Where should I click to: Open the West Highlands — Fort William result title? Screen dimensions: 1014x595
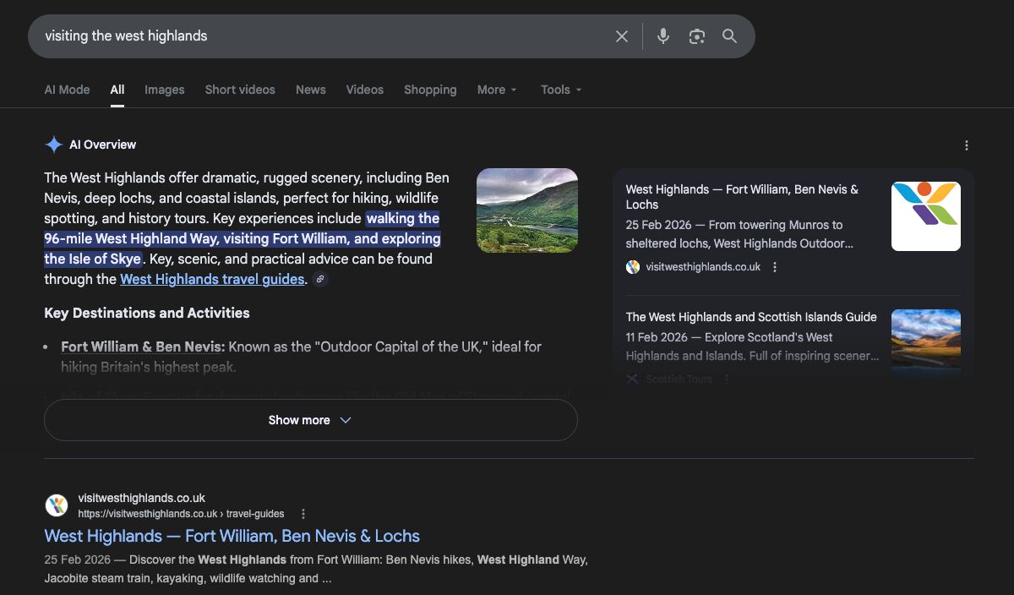(x=232, y=536)
